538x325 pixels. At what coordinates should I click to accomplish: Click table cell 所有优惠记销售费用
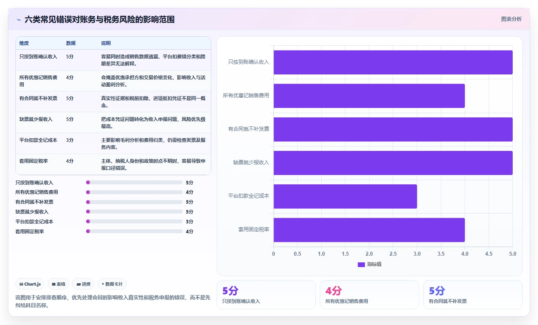point(38,81)
